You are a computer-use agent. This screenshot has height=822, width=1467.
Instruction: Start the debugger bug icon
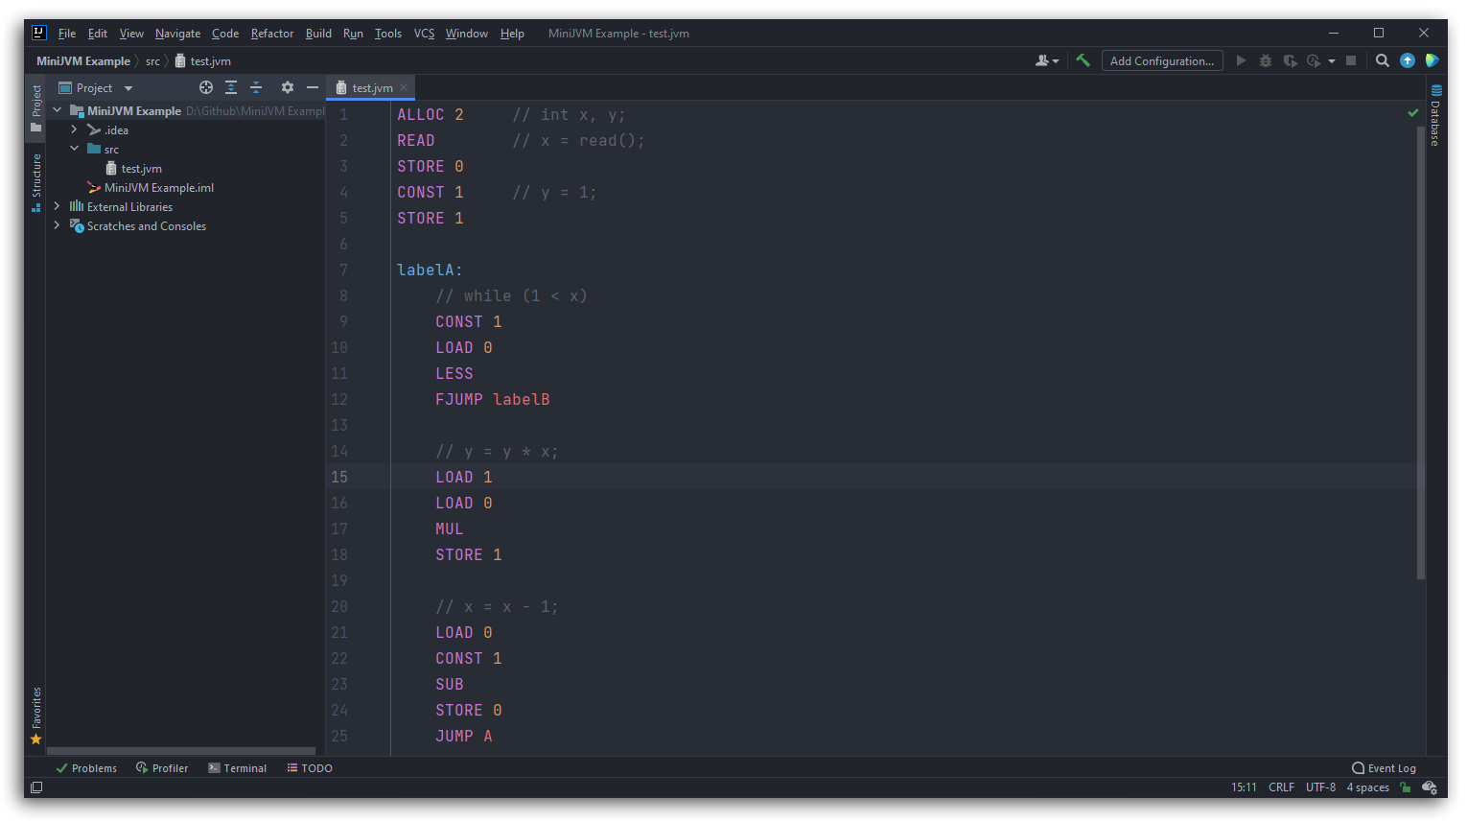1265,60
